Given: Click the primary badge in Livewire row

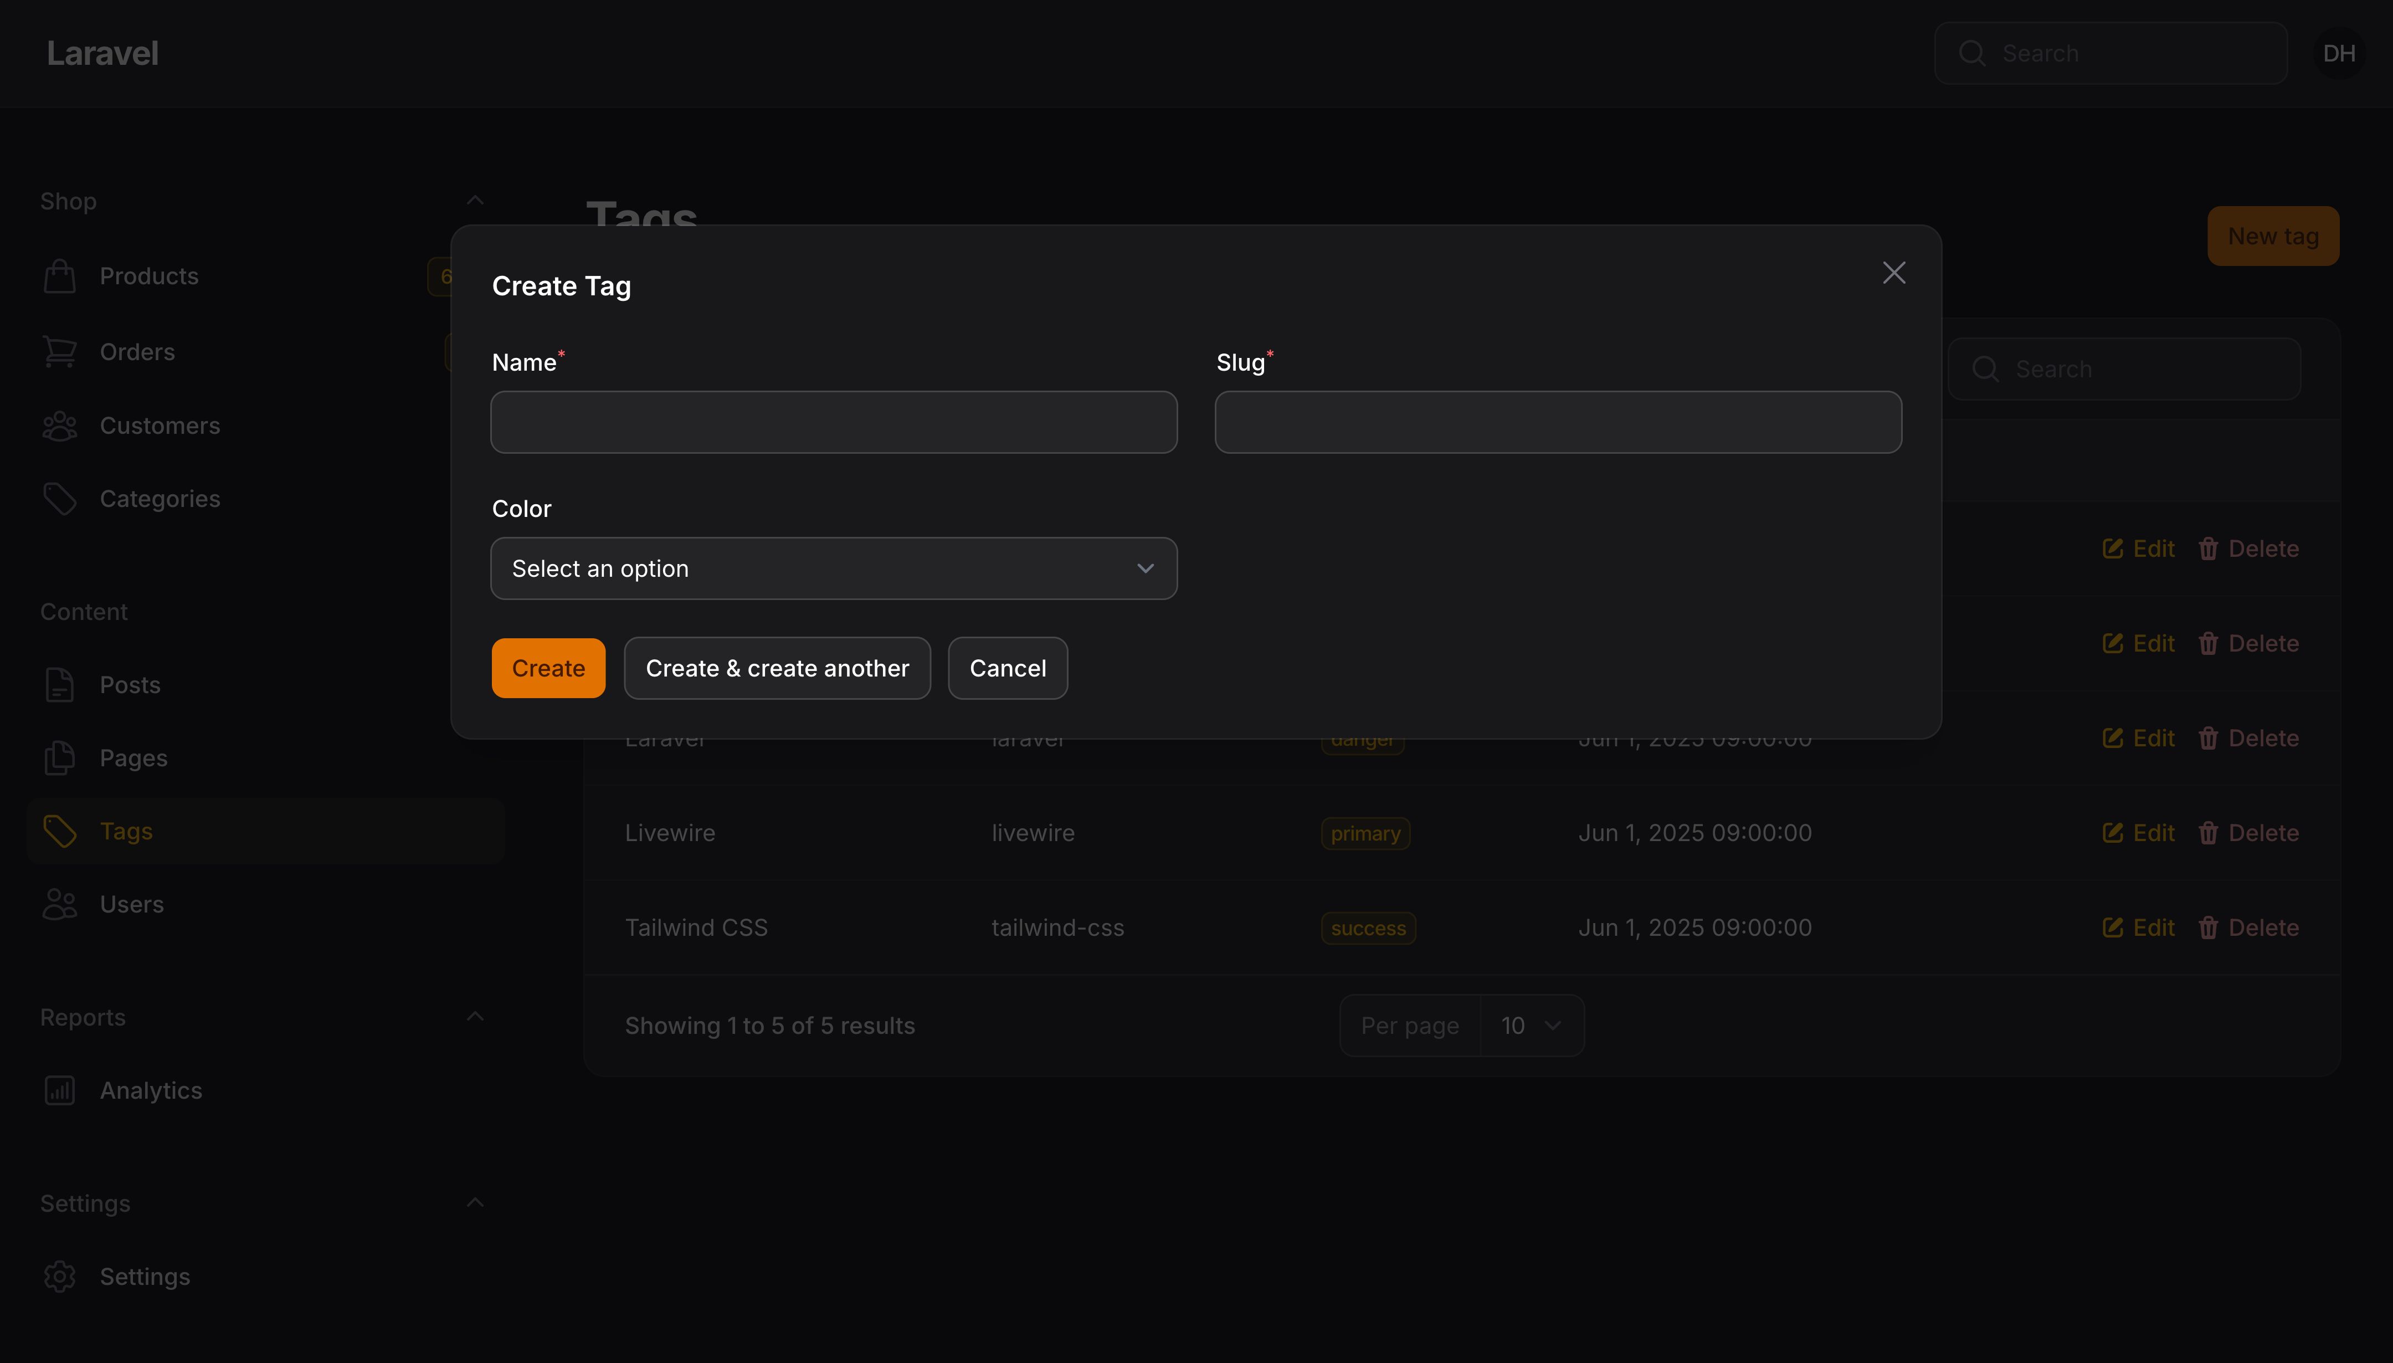Looking at the screenshot, I should 1365,833.
